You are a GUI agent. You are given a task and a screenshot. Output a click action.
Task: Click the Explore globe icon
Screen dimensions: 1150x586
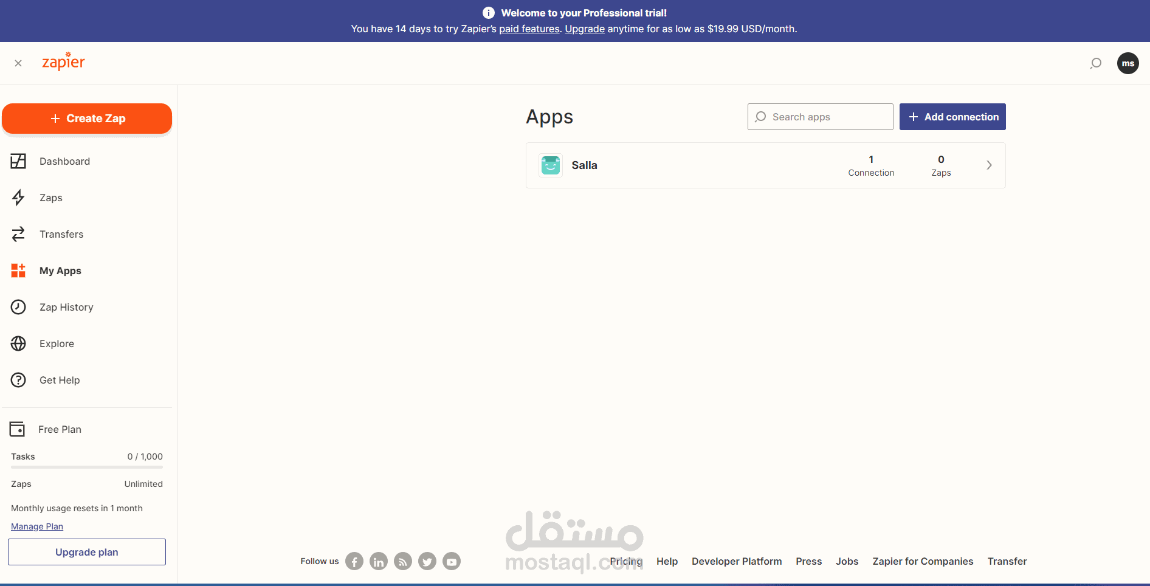tap(18, 343)
